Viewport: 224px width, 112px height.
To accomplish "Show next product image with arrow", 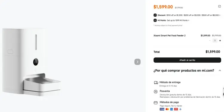I will point(137,62).
